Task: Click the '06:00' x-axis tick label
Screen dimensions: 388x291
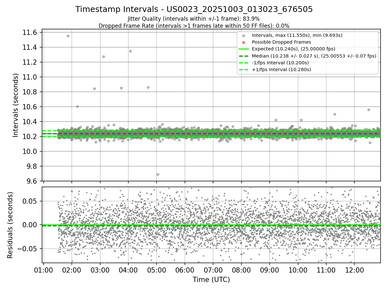Action: coord(185,270)
